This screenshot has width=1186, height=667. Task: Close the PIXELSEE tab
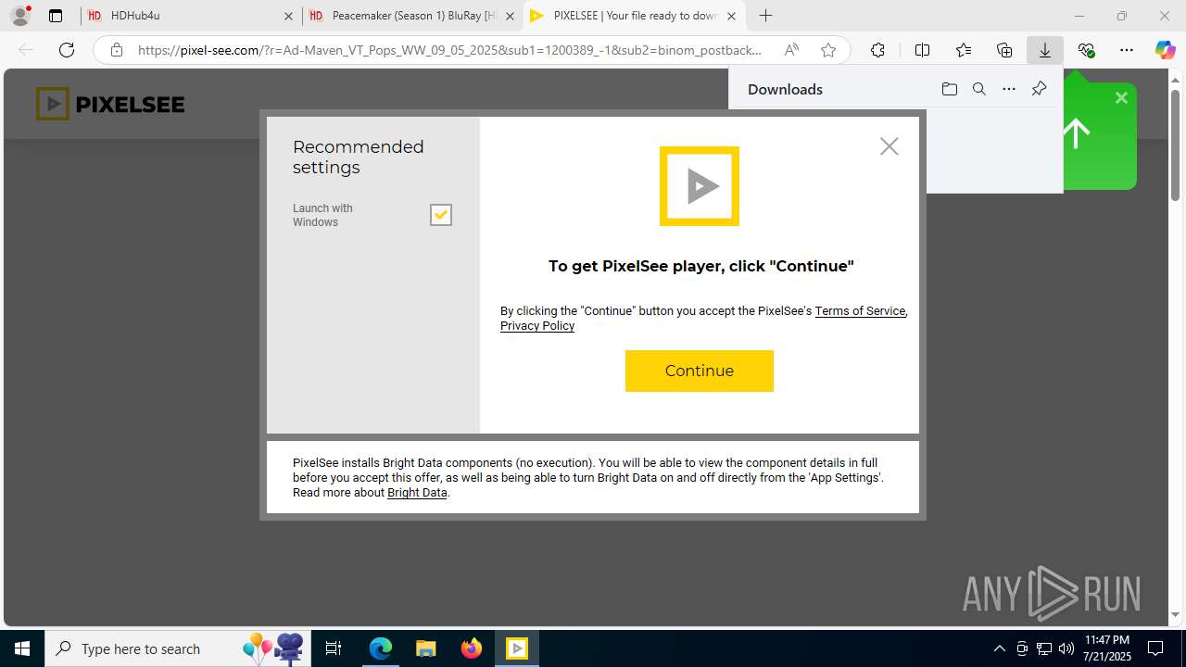pyautogui.click(x=731, y=16)
